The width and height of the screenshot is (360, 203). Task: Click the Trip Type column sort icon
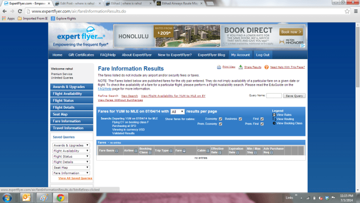[x=171, y=151]
